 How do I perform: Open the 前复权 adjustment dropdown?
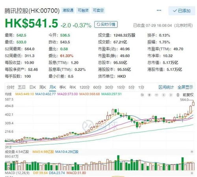pos(188,95)
